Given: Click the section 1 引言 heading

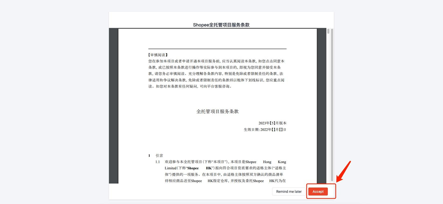Looking at the screenshot, I should pos(159,155).
